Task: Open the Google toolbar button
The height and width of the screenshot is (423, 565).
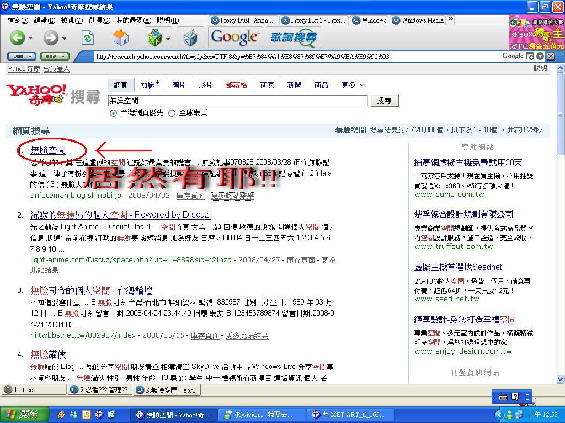Action: 234,37
